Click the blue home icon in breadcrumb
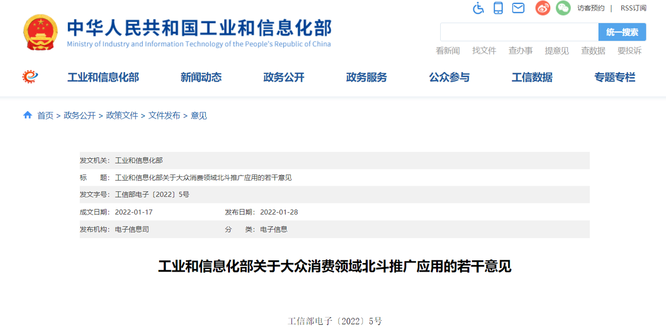Image resolution: width=666 pixels, height=332 pixels. 28,115
